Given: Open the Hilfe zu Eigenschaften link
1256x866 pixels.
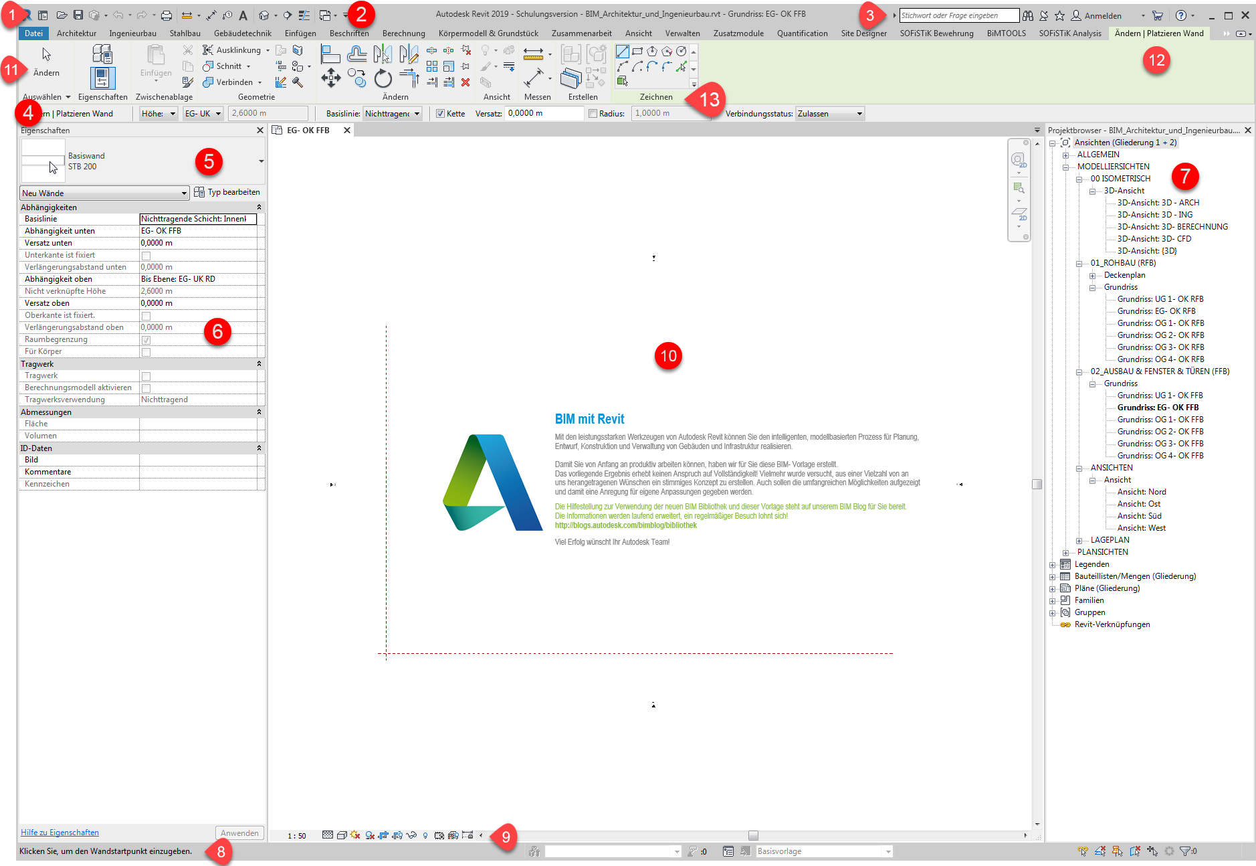Looking at the screenshot, I should (60, 833).
